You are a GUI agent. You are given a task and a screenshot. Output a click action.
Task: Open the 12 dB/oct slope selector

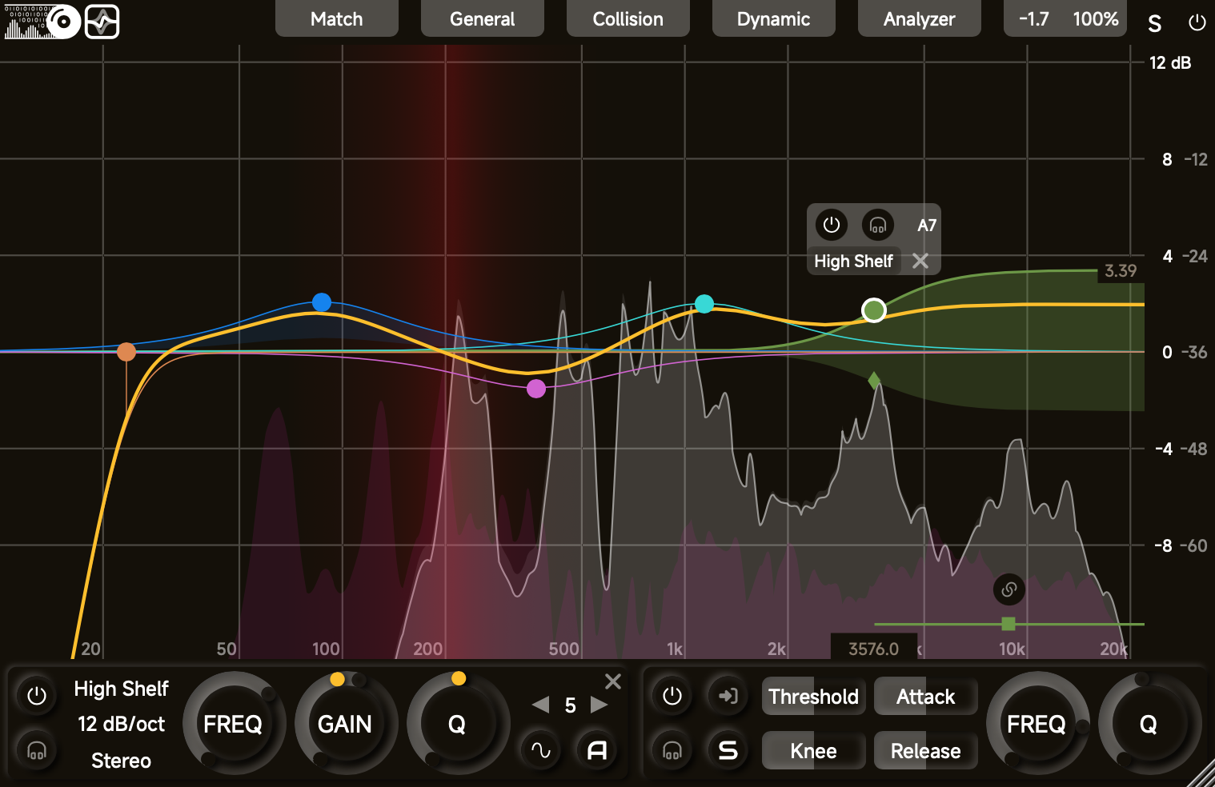(121, 724)
